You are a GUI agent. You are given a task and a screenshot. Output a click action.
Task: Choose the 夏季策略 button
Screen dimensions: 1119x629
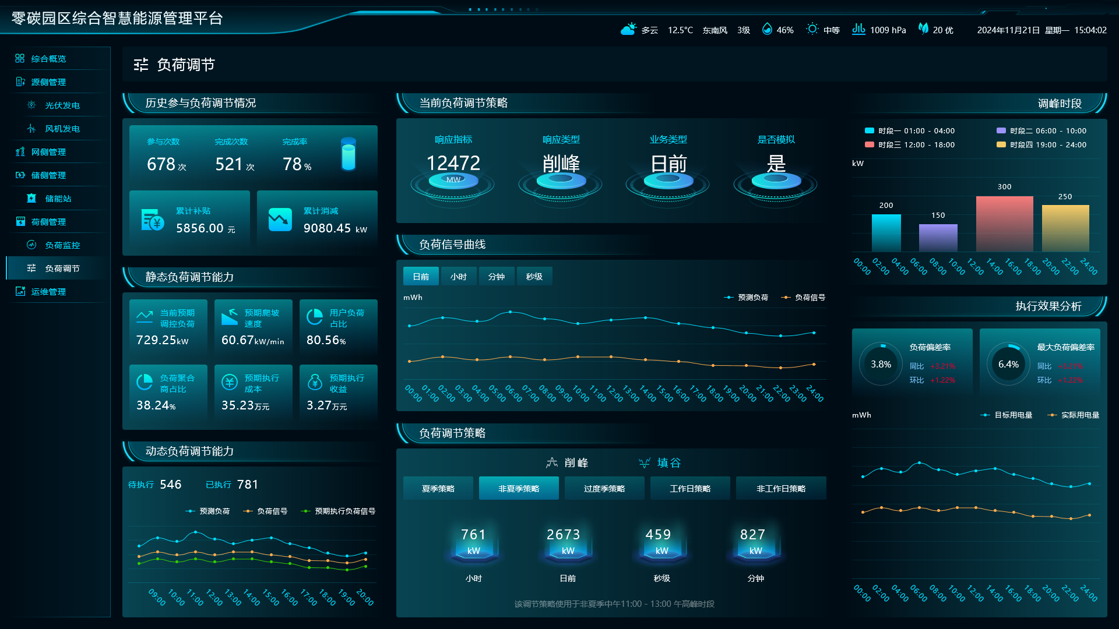pyautogui.click(x=438, y=489)
